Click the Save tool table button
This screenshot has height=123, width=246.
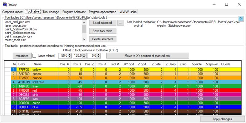[103, 31]
